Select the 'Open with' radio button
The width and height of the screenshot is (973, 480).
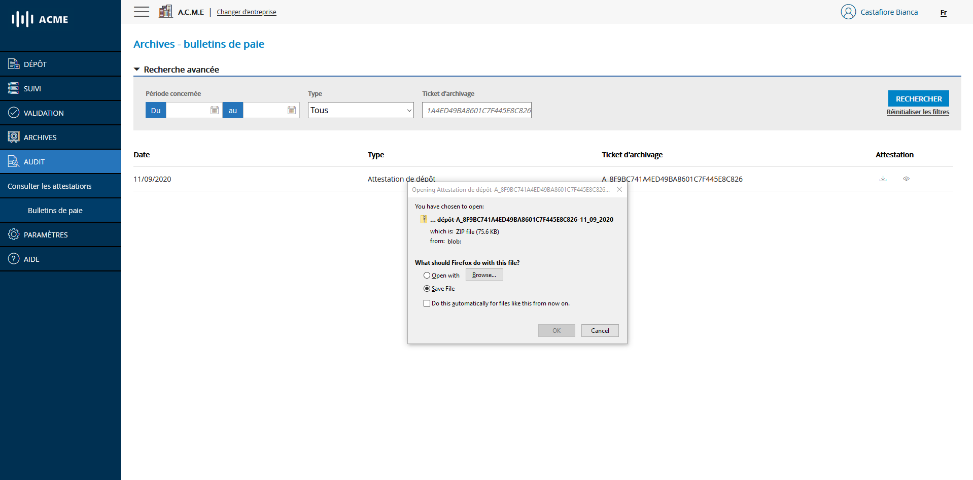tap(427, 275)
